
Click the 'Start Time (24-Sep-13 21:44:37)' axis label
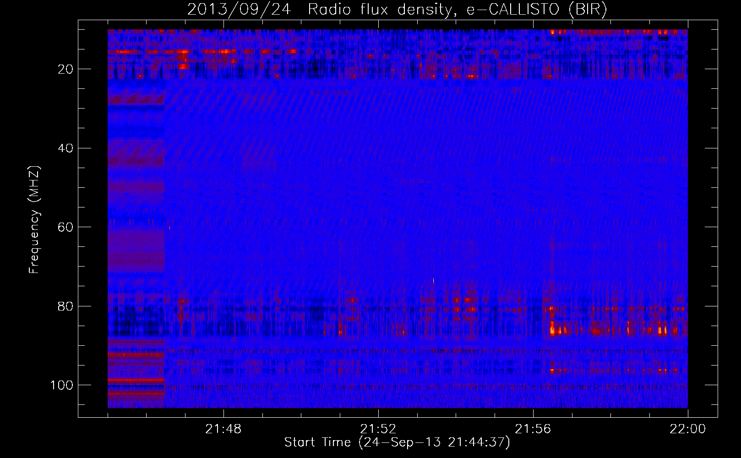click(x=397, y=442)
